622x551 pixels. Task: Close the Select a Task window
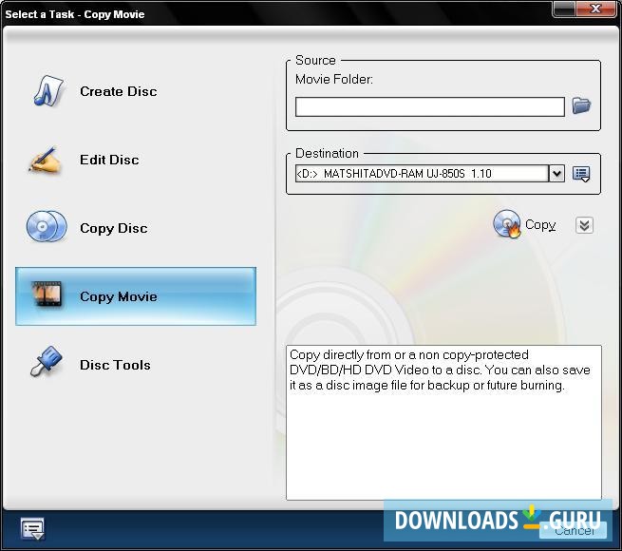click(x=595, y=9)
